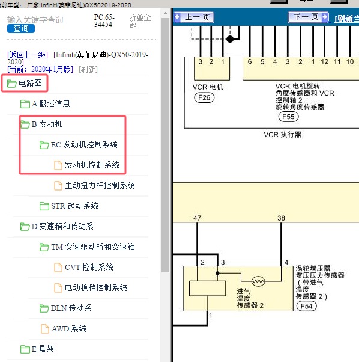Click the folder icon beside STR 起动系统
Image resolution: width=359 pixels, height=362 pixels.
pos(44,206)
